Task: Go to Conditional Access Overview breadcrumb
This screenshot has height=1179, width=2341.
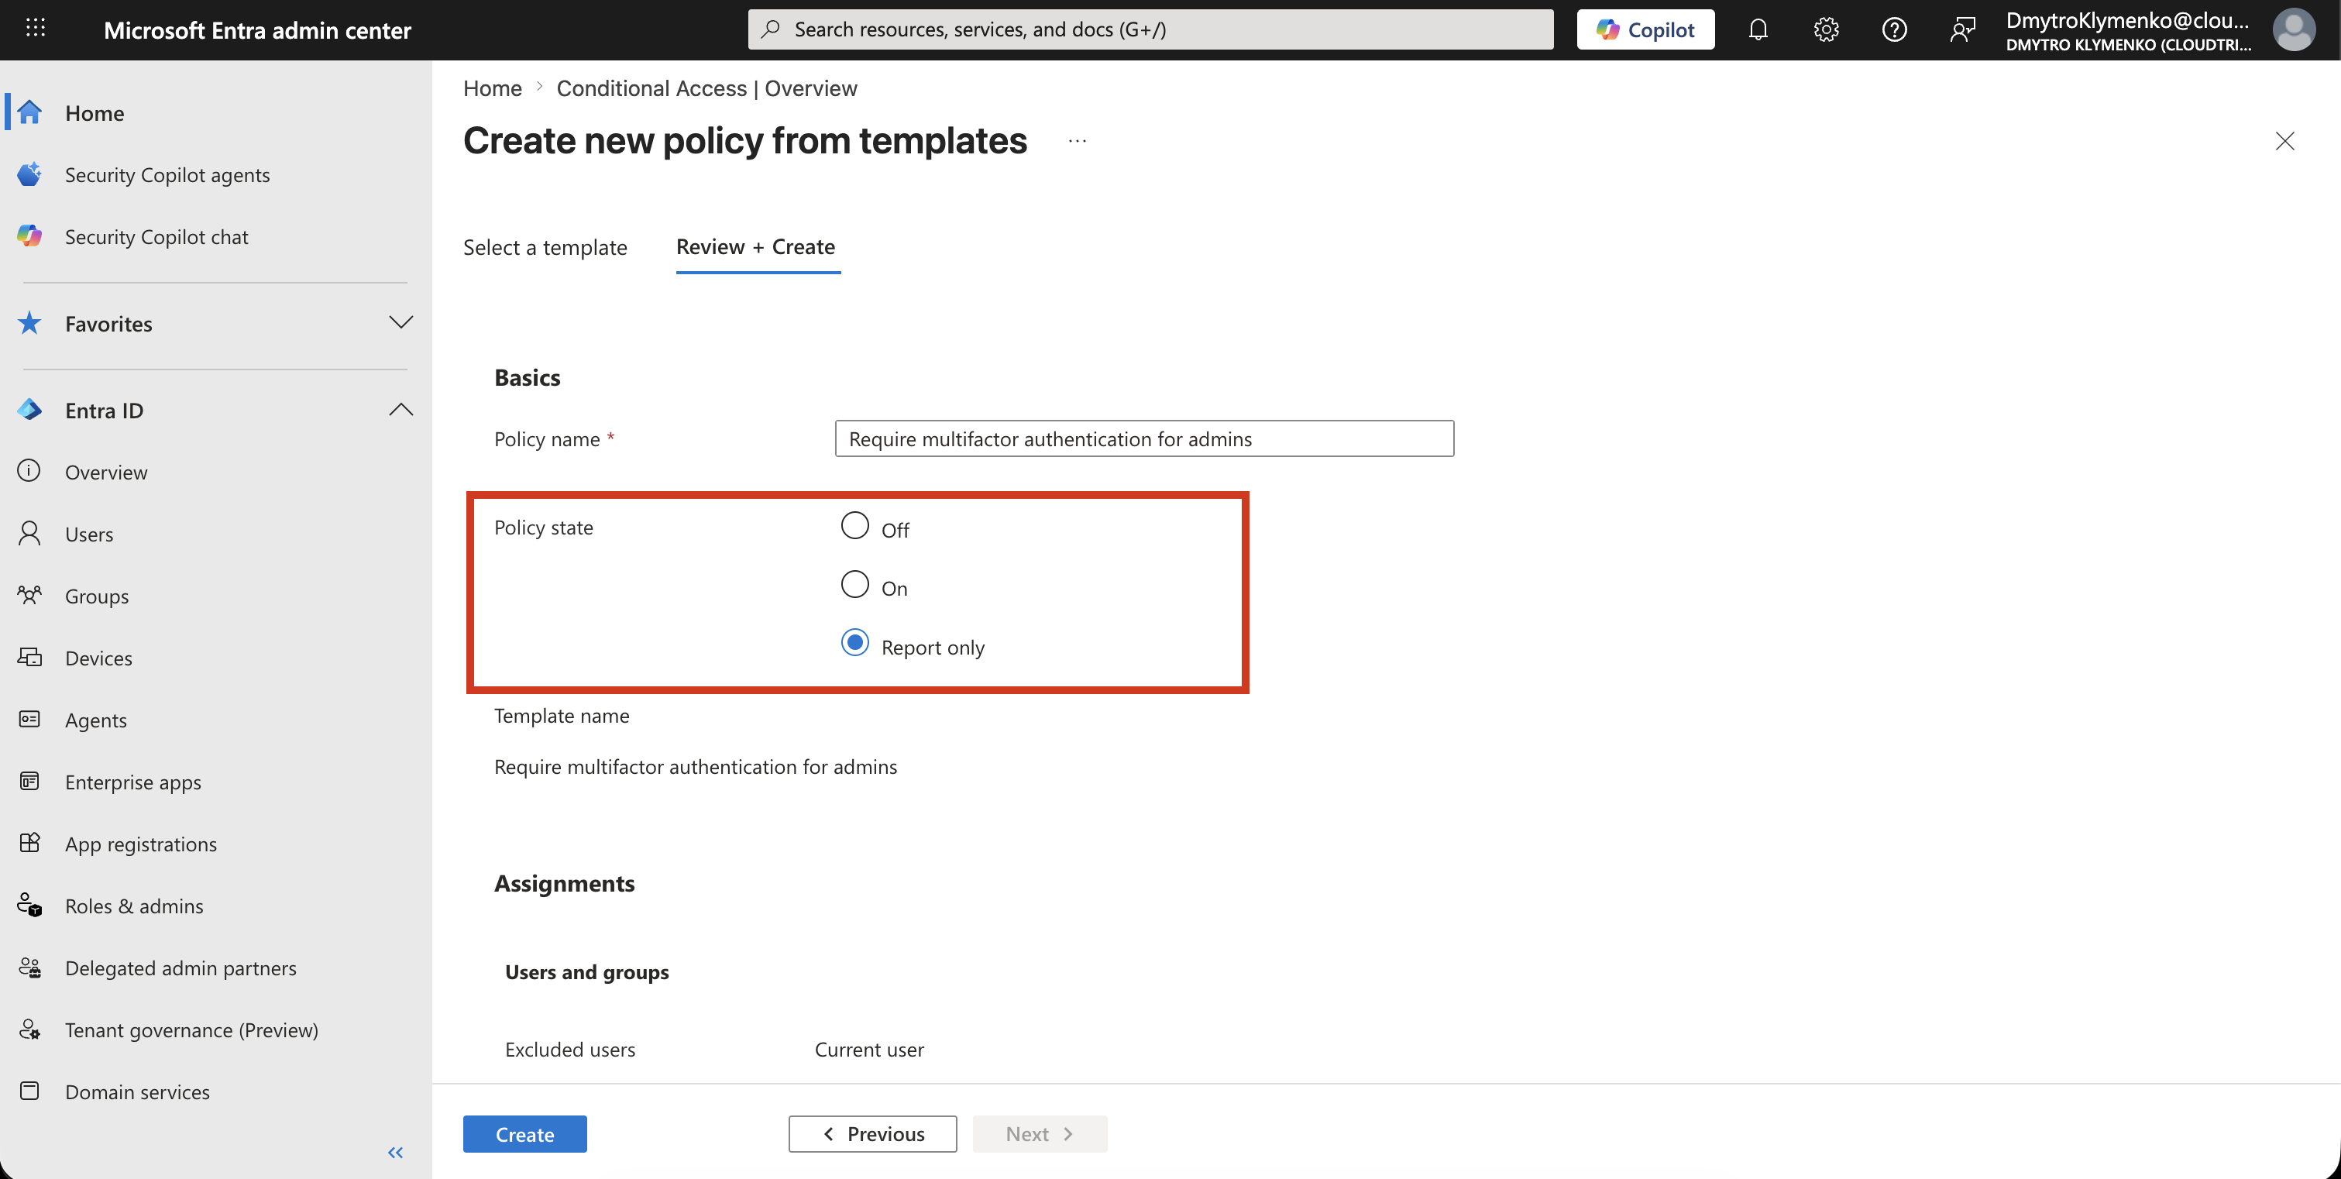Action: [x=706, y=88]
